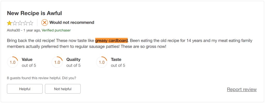Click the fourth empty rating star

point(25,23)
